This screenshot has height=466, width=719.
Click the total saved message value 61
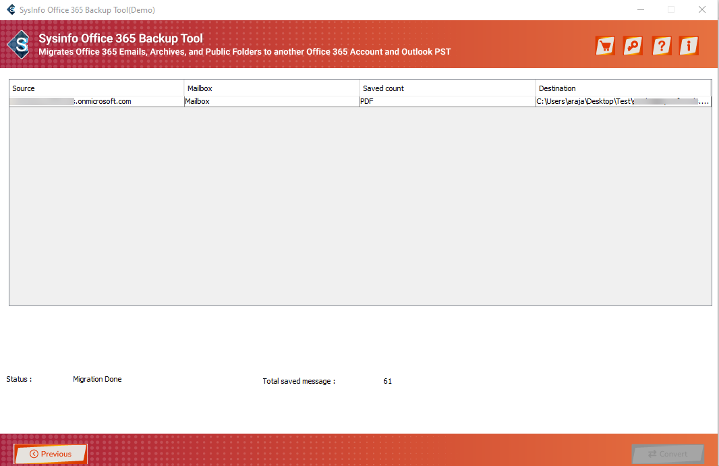pyautogui.click(x=387, y=381)
